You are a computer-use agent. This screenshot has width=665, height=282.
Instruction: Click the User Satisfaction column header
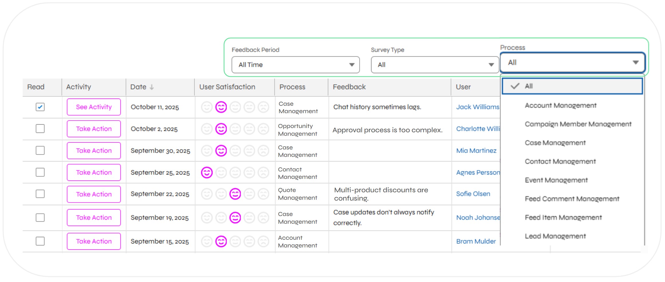(x=227, y=87)
